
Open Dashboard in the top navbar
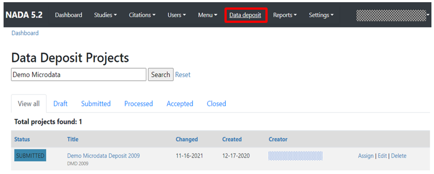[68, 15]
